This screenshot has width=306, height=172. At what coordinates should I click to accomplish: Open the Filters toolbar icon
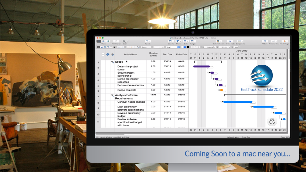pos(178,41)
